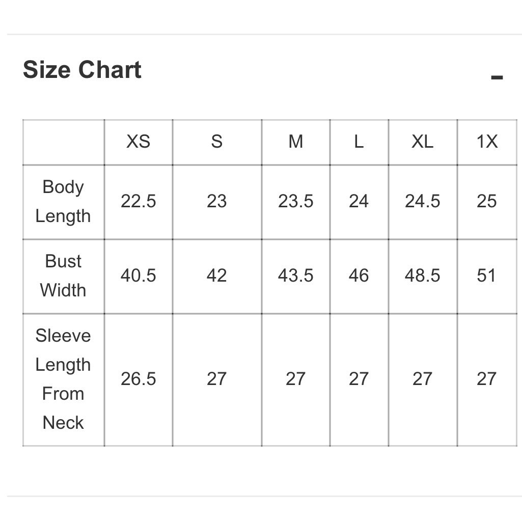Select the 1X size column header
Image resolution: width=522 pixels, height=522 pixels.
pos(487,142)
